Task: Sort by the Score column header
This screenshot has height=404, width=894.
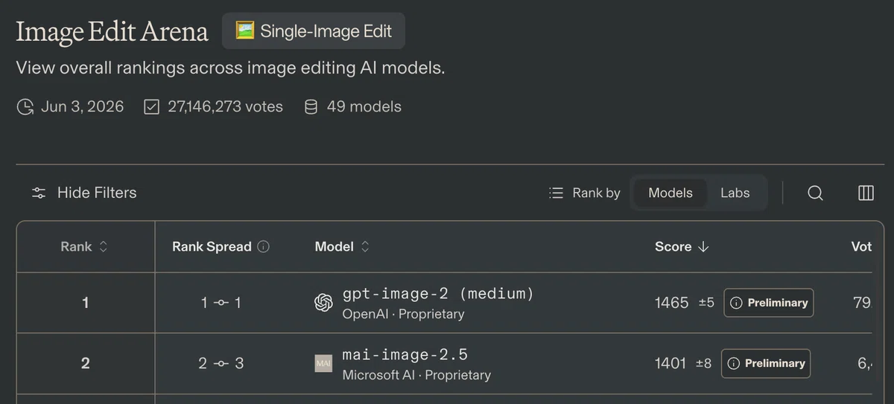Action: tap(682, 246)
